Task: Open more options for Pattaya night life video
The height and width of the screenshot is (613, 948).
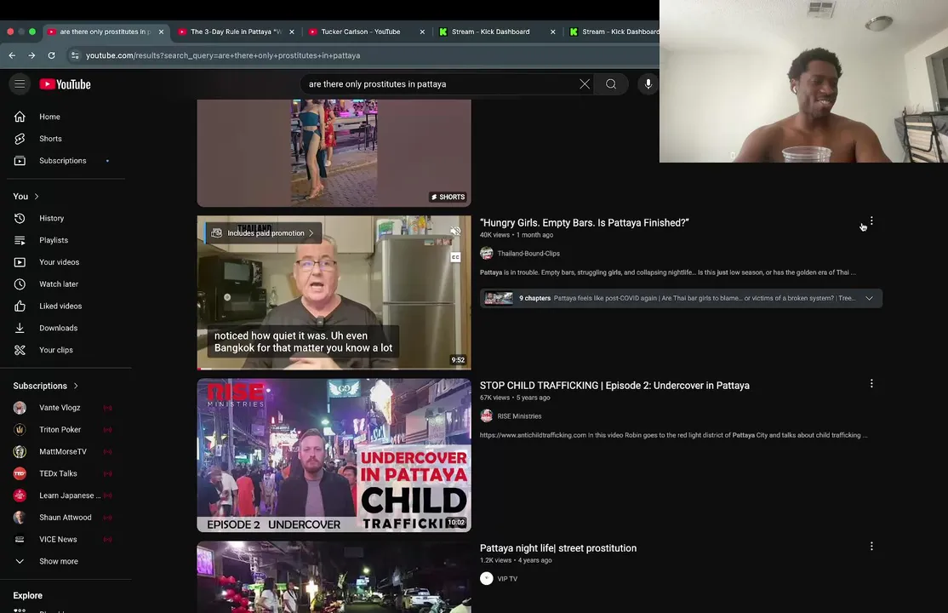Action: click(x=871, y=547)
